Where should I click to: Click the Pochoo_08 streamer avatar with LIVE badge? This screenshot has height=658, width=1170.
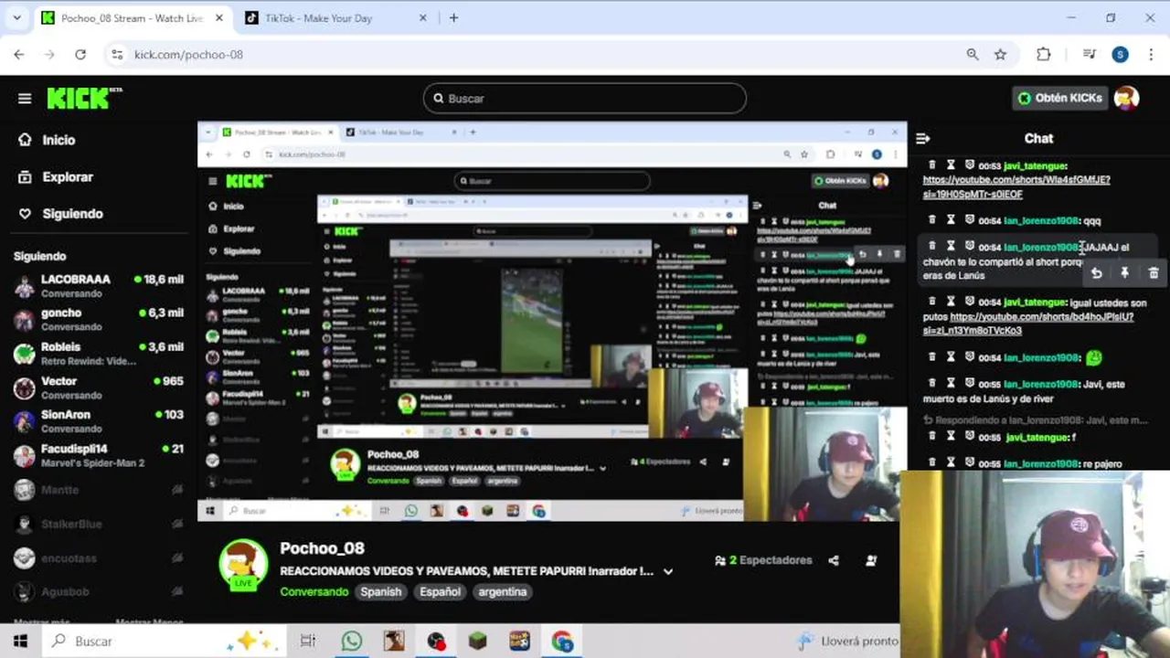pos(243,564)
